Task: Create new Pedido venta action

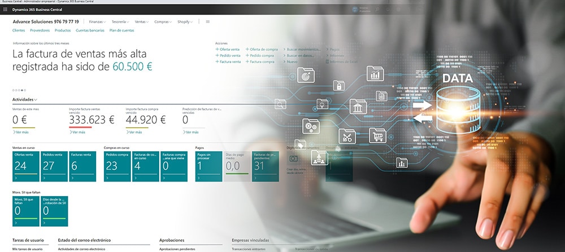Action: point(228,56)
